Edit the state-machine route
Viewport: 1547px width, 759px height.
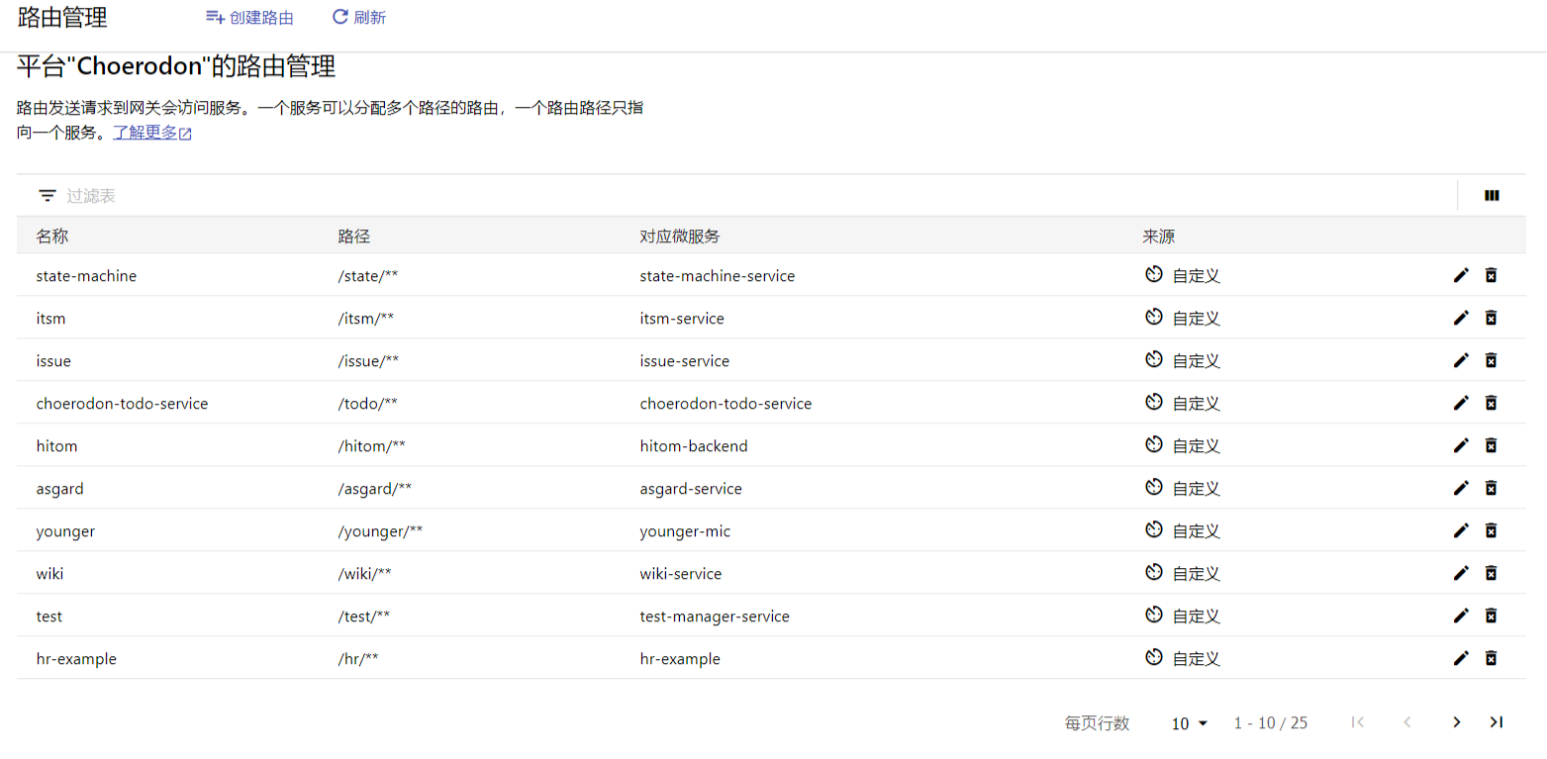(x=1461, y=275)
